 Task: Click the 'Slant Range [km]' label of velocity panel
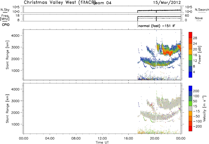(7, 109)
